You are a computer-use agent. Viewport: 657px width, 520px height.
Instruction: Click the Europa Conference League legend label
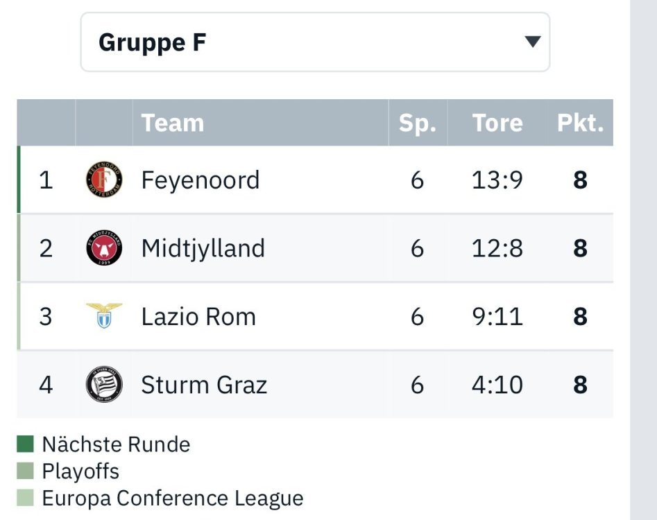click(172, 498)
